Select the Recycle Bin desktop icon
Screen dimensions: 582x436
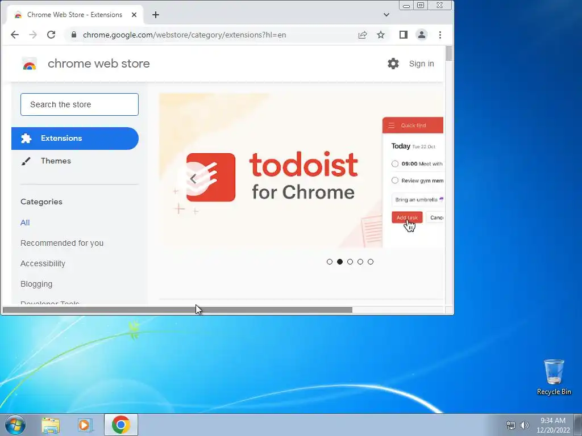554,377
